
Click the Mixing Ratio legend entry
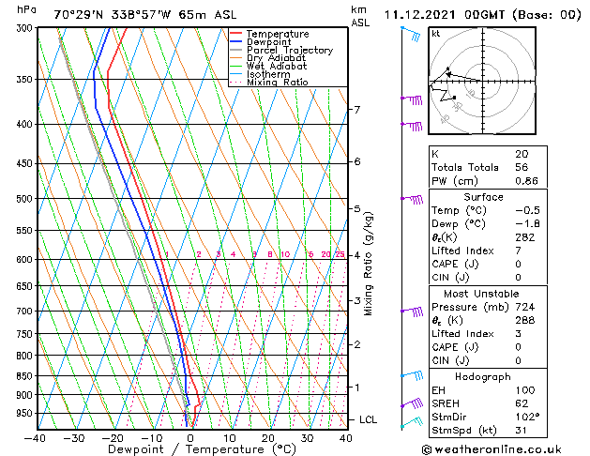[269, 82]
